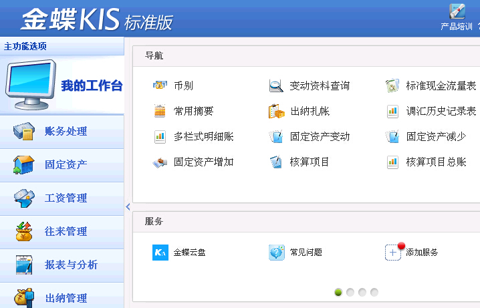Open the 出纳管理 module
480x308 pixels.
pyautogui.click(x=62, y=295)
